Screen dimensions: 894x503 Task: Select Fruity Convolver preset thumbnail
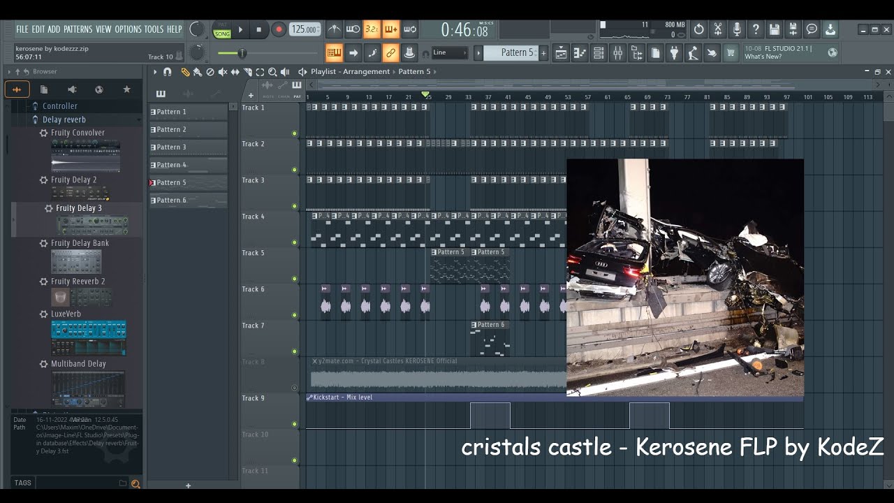pyautogui.click(x=85, y=156)
